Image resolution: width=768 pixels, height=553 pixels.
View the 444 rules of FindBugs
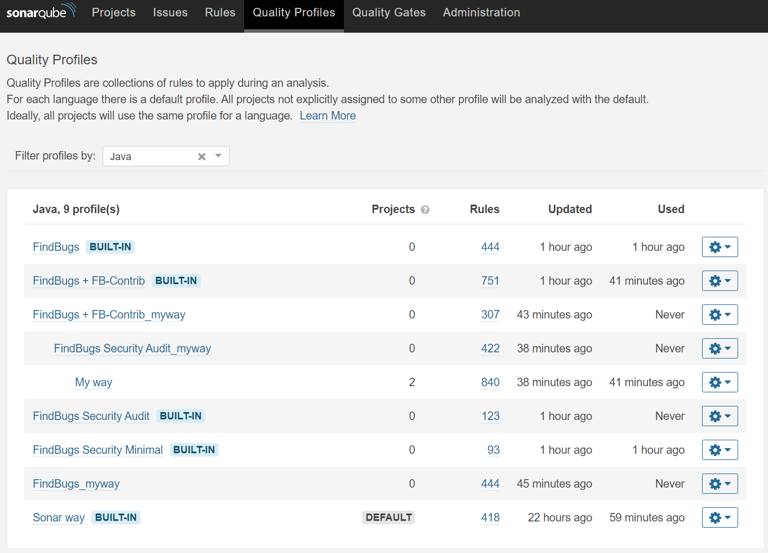(x=490, y=247)
